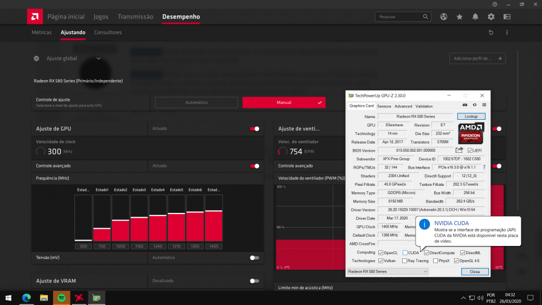Viewport: 542px width, 305px height.
Task: Click the Lookup button
Action: tap(471, 116)
